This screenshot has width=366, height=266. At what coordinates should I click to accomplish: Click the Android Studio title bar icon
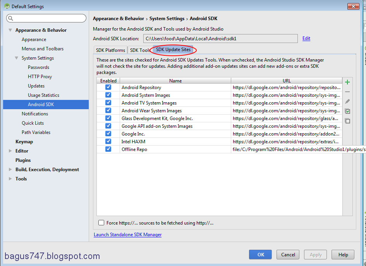coord(7,6)
